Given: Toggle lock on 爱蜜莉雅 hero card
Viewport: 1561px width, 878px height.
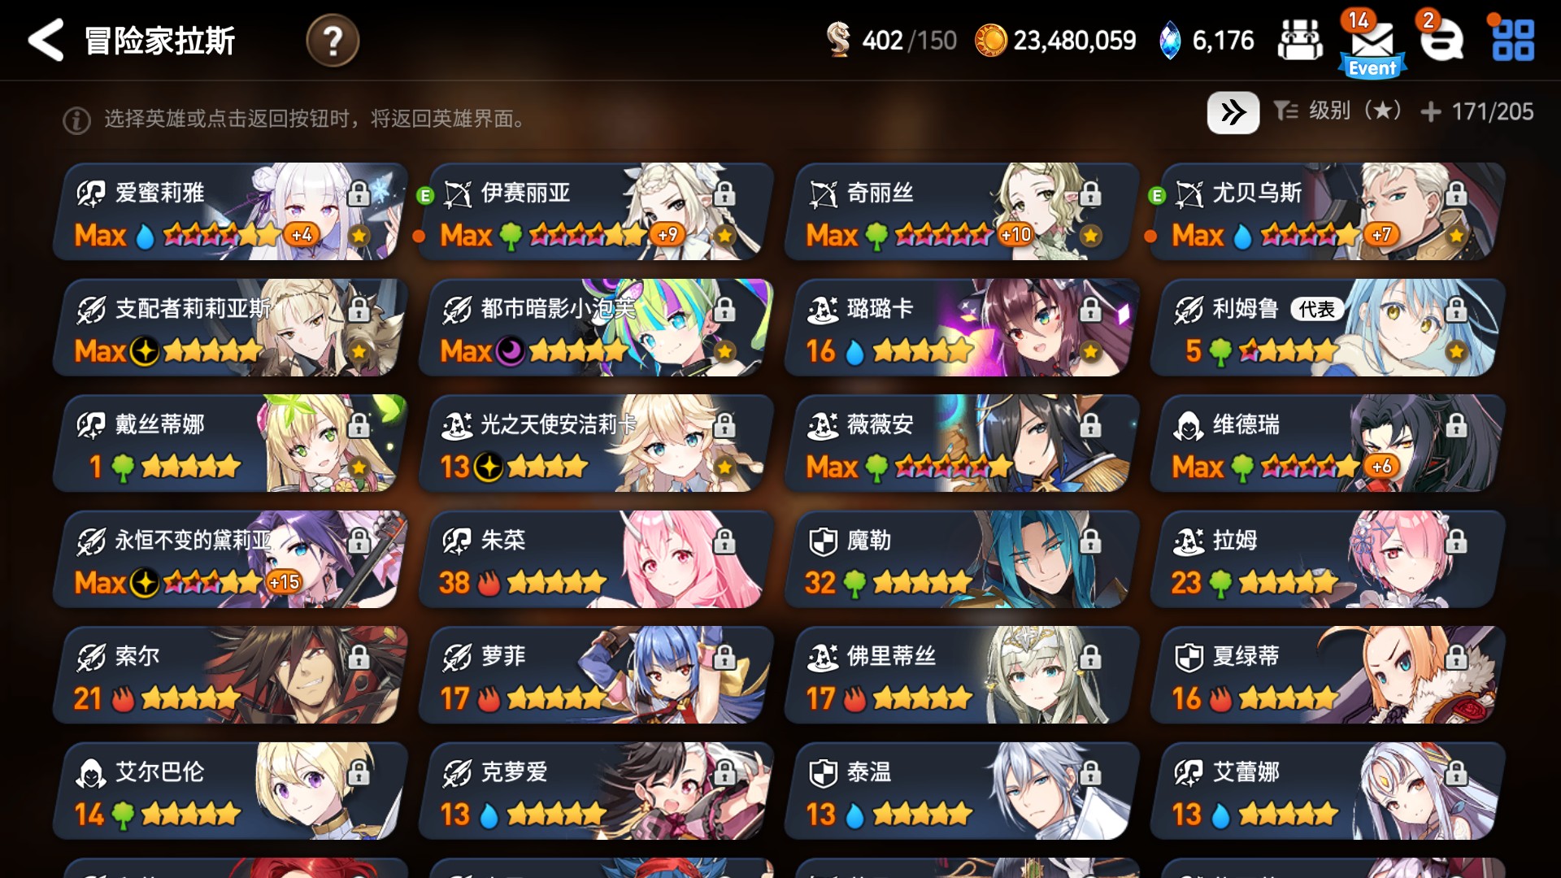Looking at the screenshot, I should (x=359, y=193).
